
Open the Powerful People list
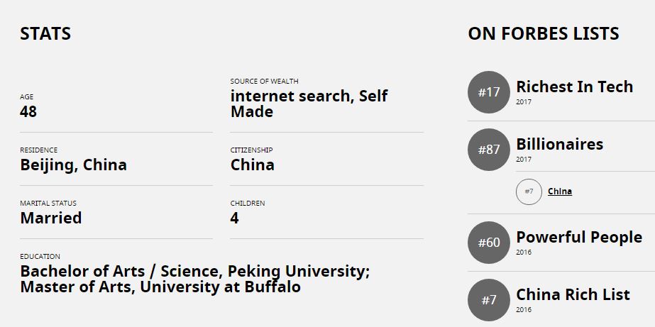(579, 237)
